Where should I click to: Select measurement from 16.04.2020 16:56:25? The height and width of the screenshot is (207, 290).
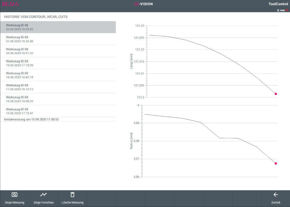pos(58,99)
